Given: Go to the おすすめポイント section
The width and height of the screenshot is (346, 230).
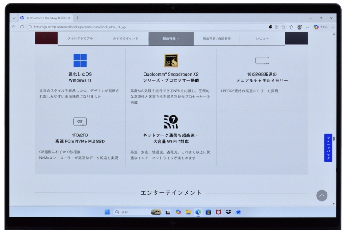Looking at the screenshot, I should (125, 38).
